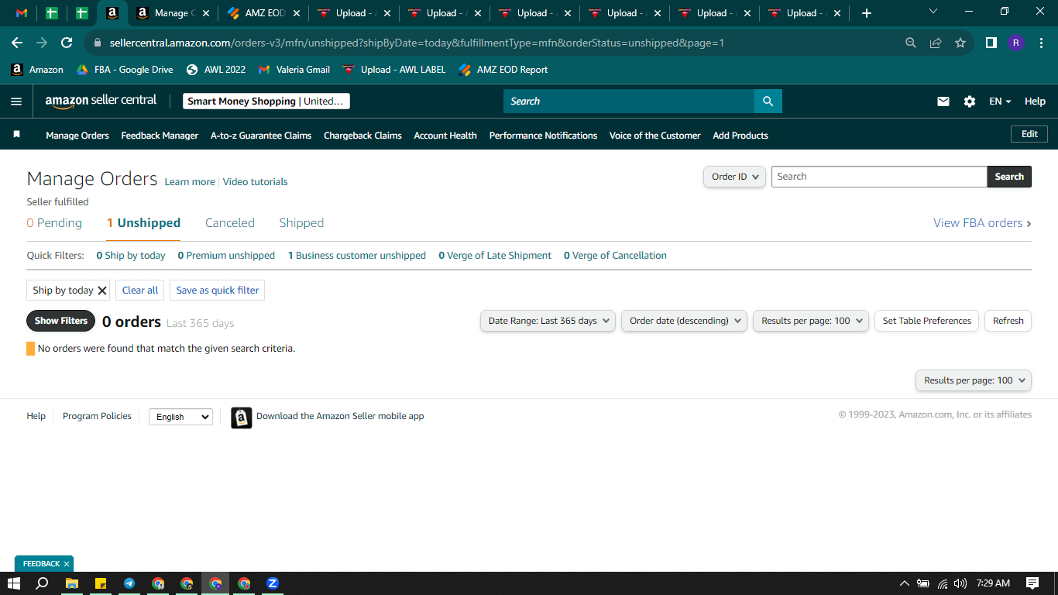Screen dimensions: 1058x595
Task: Expand the Order date sort dropdown
Action: click(684, 321)
